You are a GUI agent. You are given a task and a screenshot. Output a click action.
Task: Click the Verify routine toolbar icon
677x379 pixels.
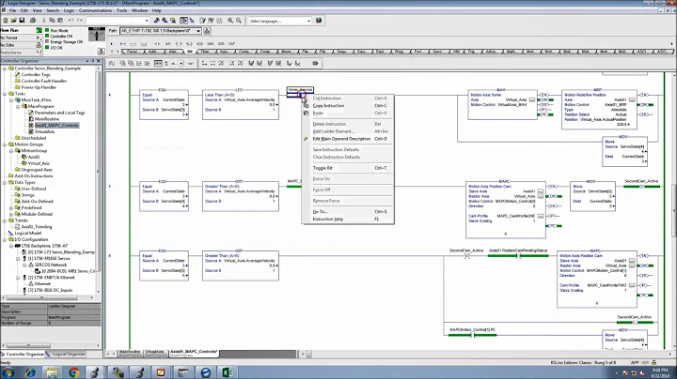[x=202, y=21]
